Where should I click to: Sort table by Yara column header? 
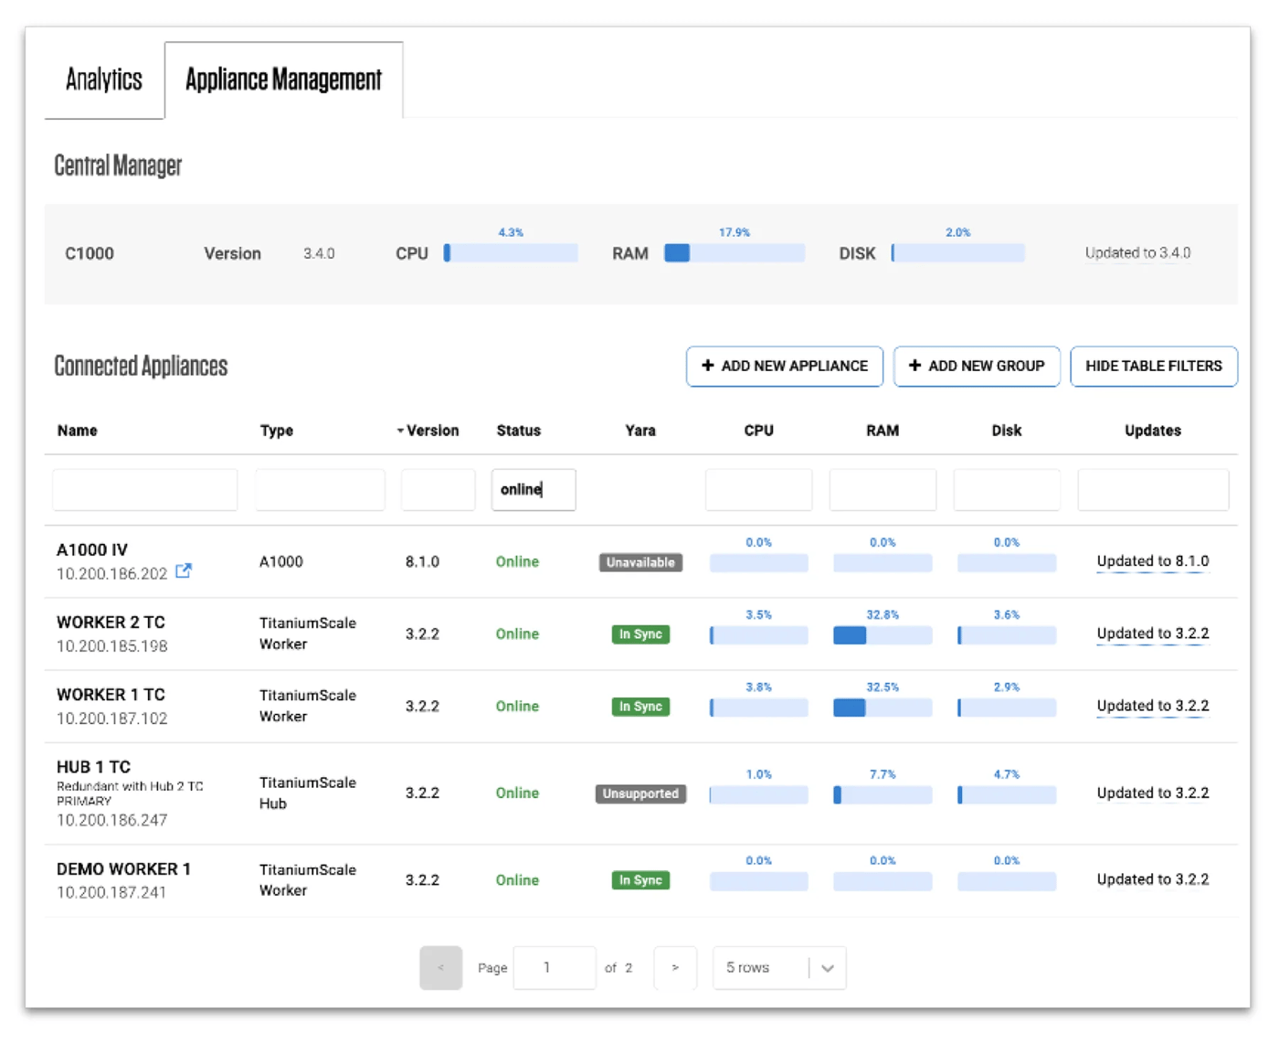[x=640, y=431]
